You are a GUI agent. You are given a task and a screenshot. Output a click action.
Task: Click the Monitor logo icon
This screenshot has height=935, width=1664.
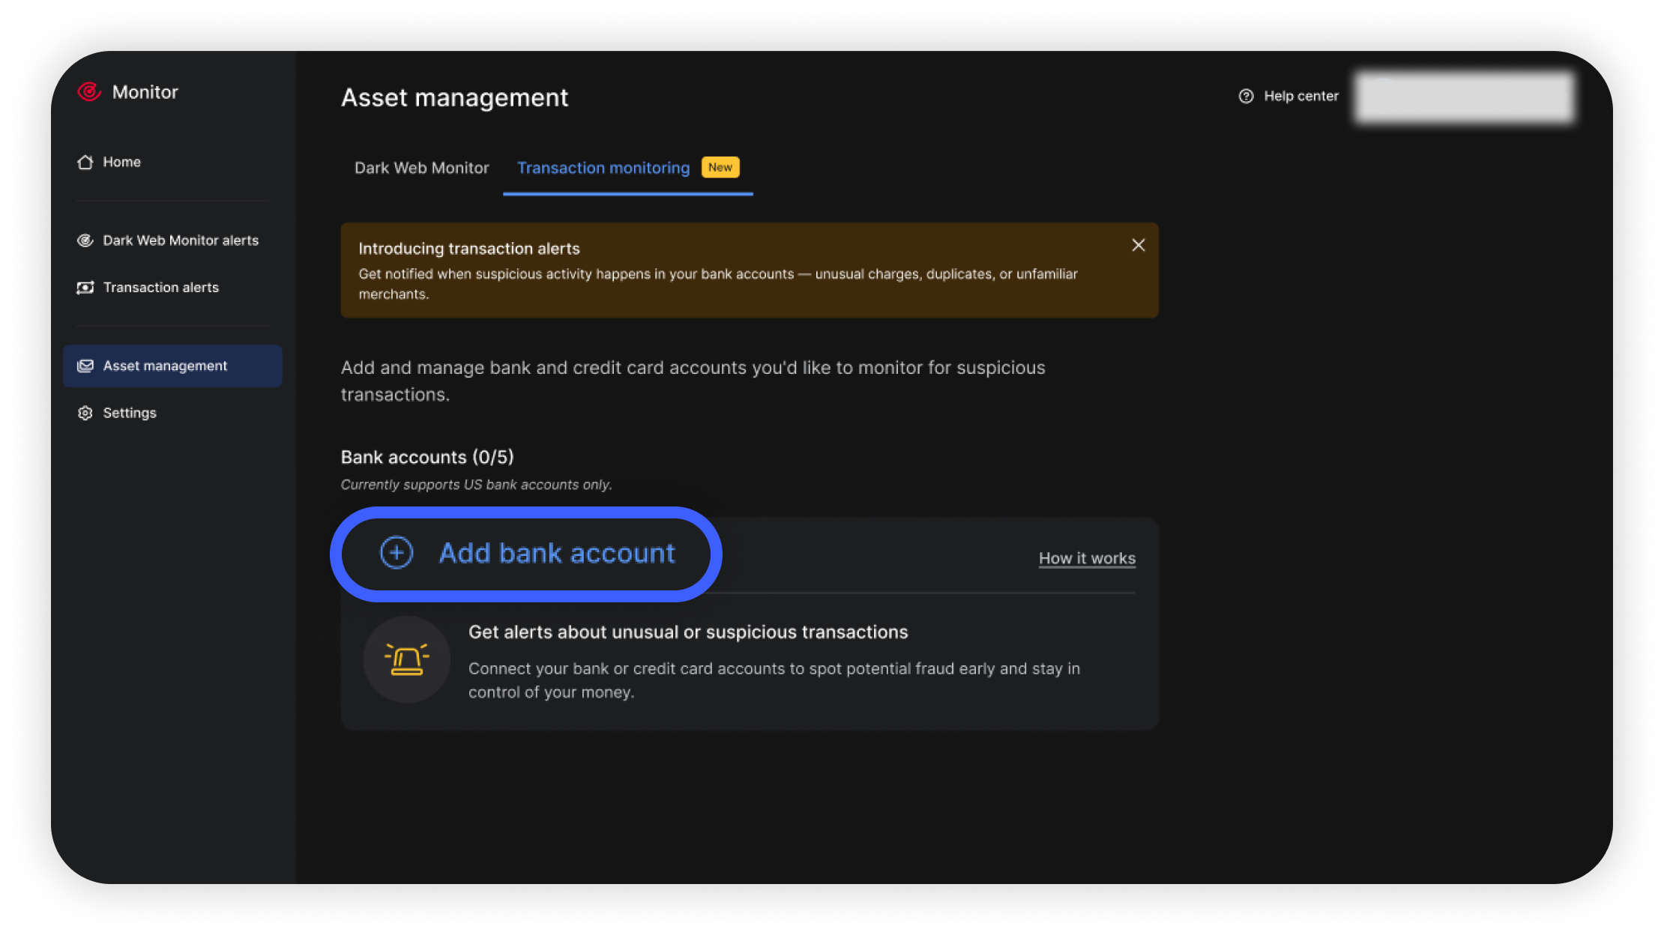[89, 92]
